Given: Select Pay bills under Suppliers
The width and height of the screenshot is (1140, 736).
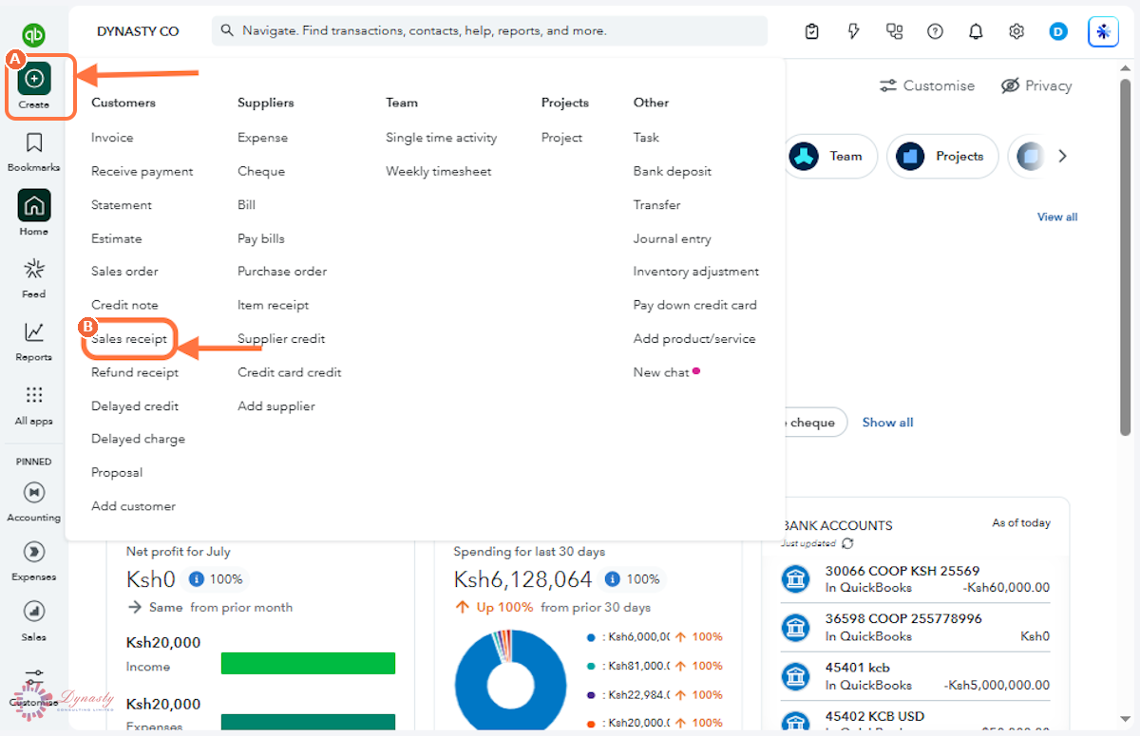Looking at the screenshot, I should point(261,239).
